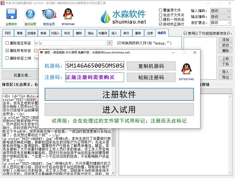This screenshot has height=178, width=235.
Task: Switch to 替换 tab
Action: (20, 33)
